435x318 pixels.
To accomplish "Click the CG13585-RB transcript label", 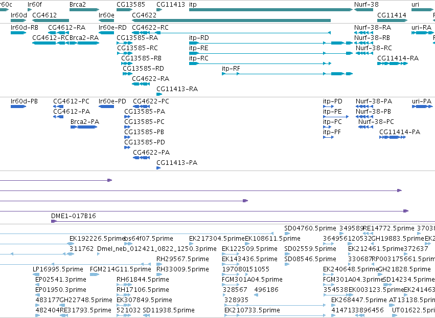I will pos(141,58).
